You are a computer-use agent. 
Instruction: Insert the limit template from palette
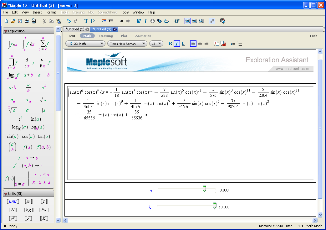pos(13,75)
